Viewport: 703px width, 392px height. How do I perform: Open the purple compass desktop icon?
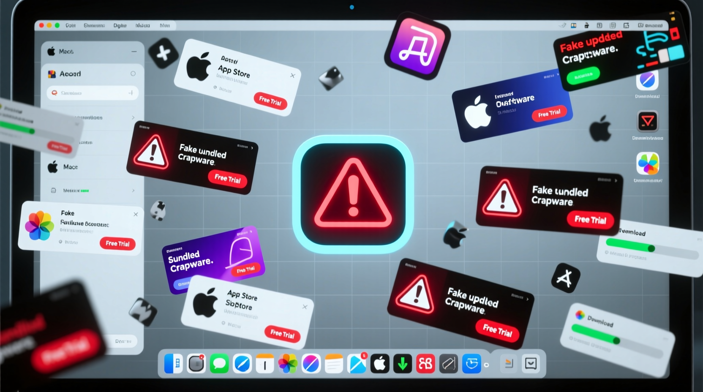click(647, 79)
